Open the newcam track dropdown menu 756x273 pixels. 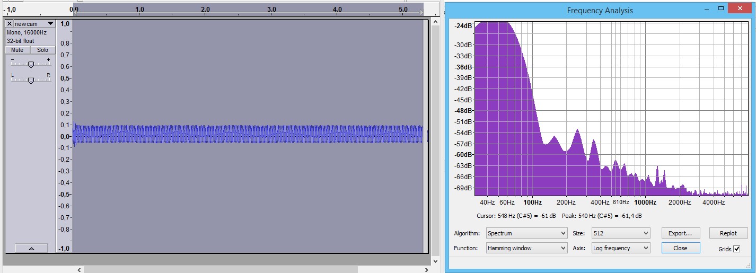point(50,24)
